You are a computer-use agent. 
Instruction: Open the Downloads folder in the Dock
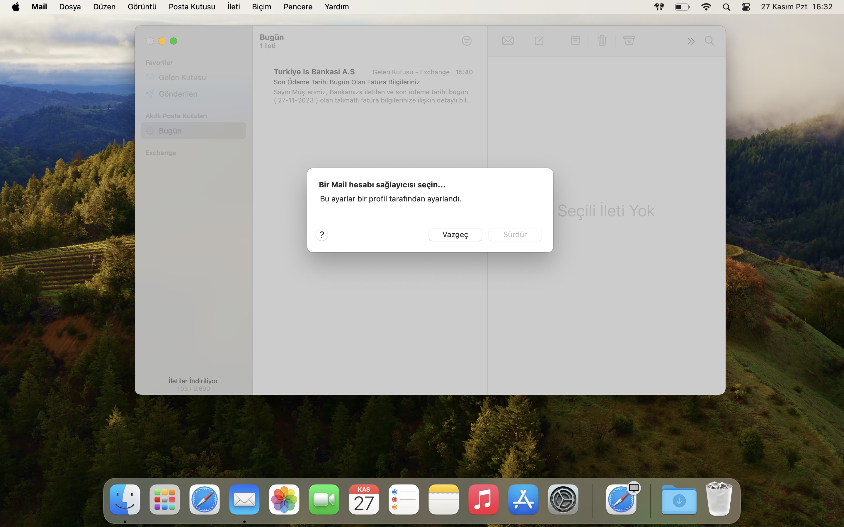coord(679,499)
